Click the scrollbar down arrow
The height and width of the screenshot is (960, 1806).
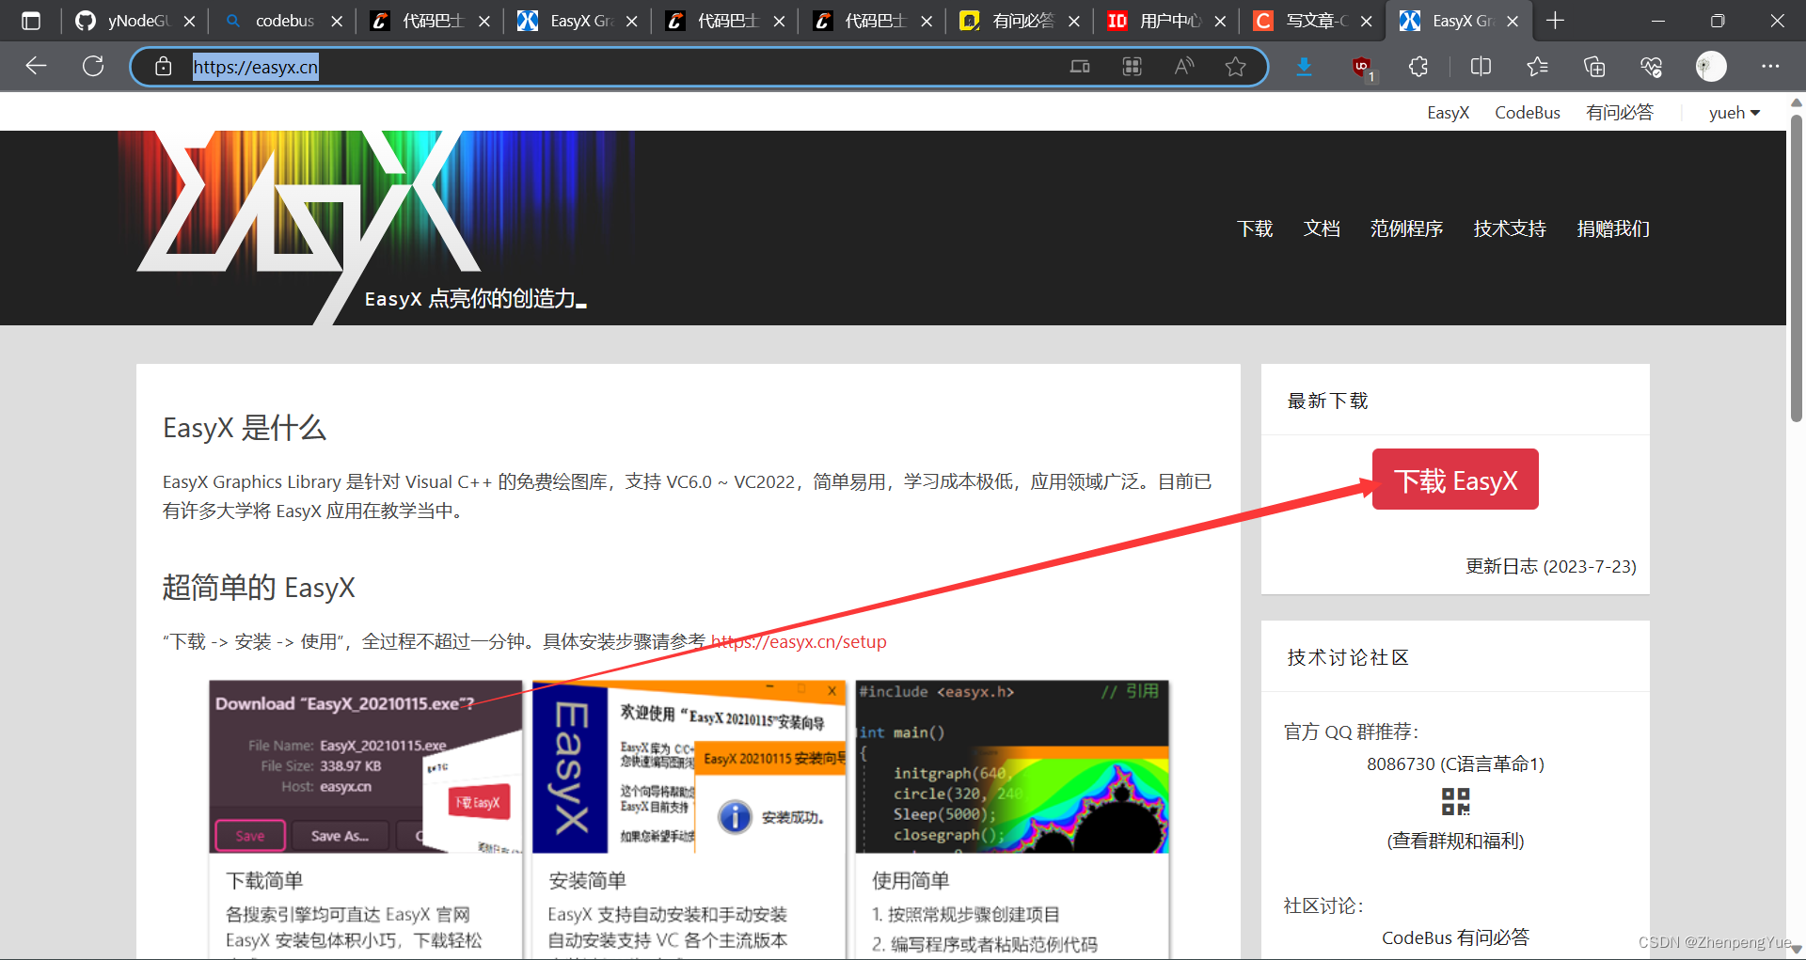coord(1796,950)
